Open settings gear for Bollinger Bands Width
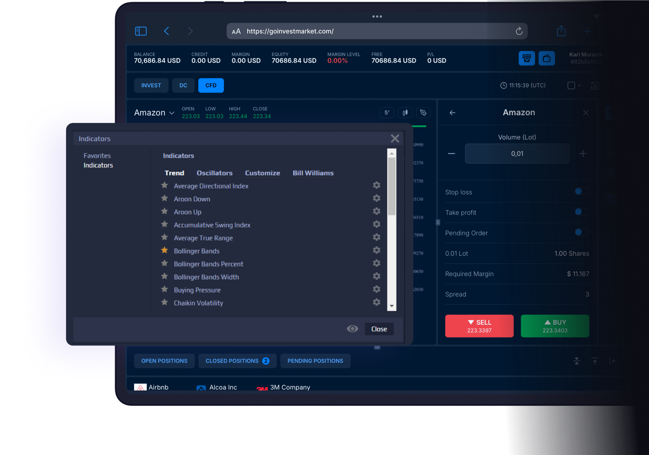Screen dimensions: 649x455 click(377, 276)
